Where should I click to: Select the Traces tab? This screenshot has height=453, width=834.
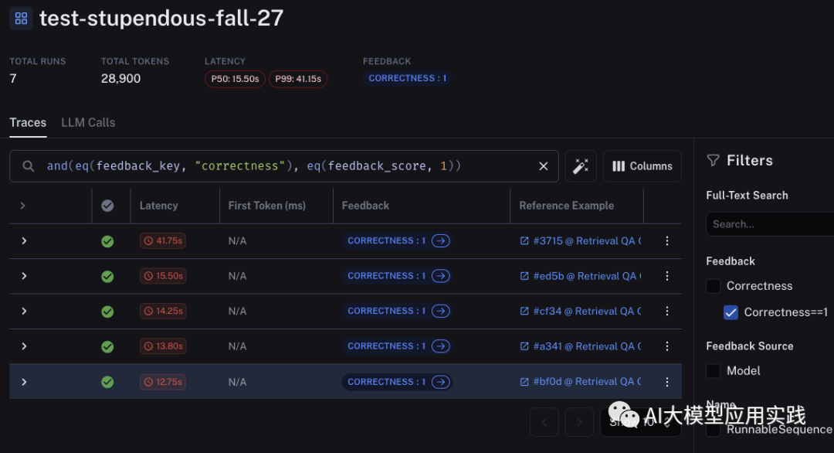point(29,122)
